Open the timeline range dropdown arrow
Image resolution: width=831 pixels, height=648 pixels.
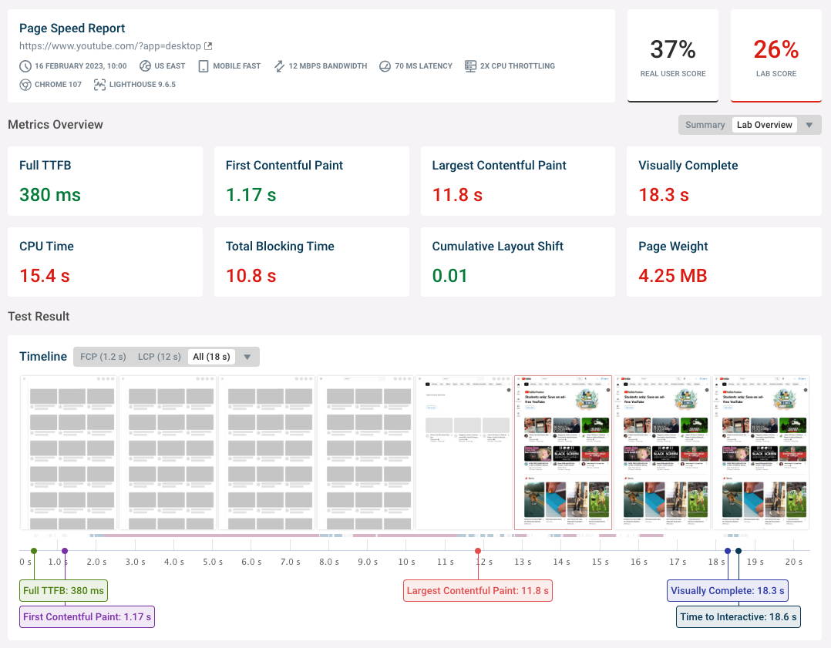tap(247, 357)
